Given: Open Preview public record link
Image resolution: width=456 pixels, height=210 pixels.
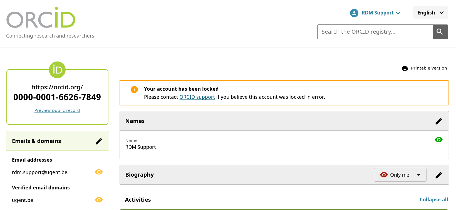Looking at the screenshot, I should 57,110.
